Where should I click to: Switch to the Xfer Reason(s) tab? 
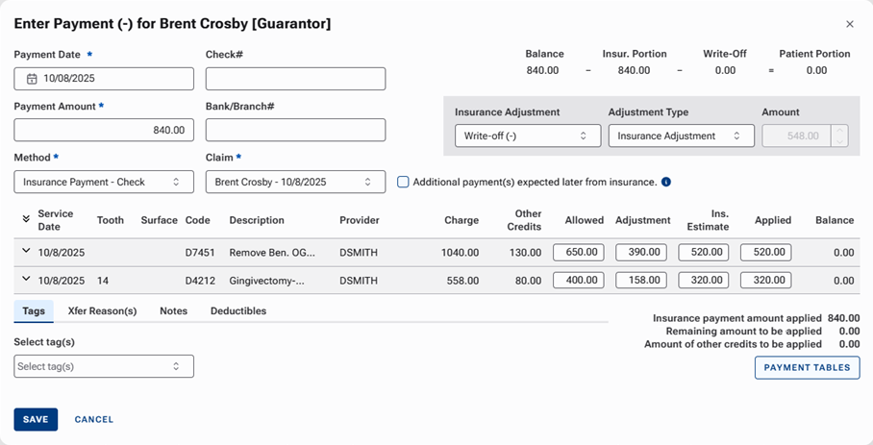point(102,311)
